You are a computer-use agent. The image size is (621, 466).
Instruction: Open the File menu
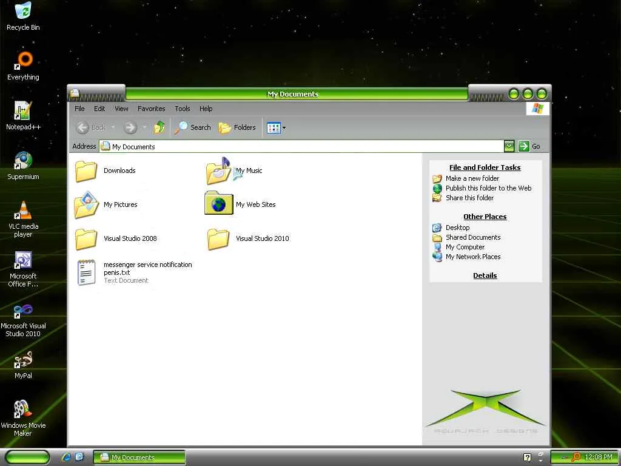point(79,109)
